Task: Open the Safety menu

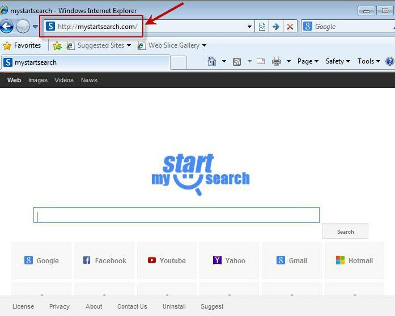Action: pos(338,61)
